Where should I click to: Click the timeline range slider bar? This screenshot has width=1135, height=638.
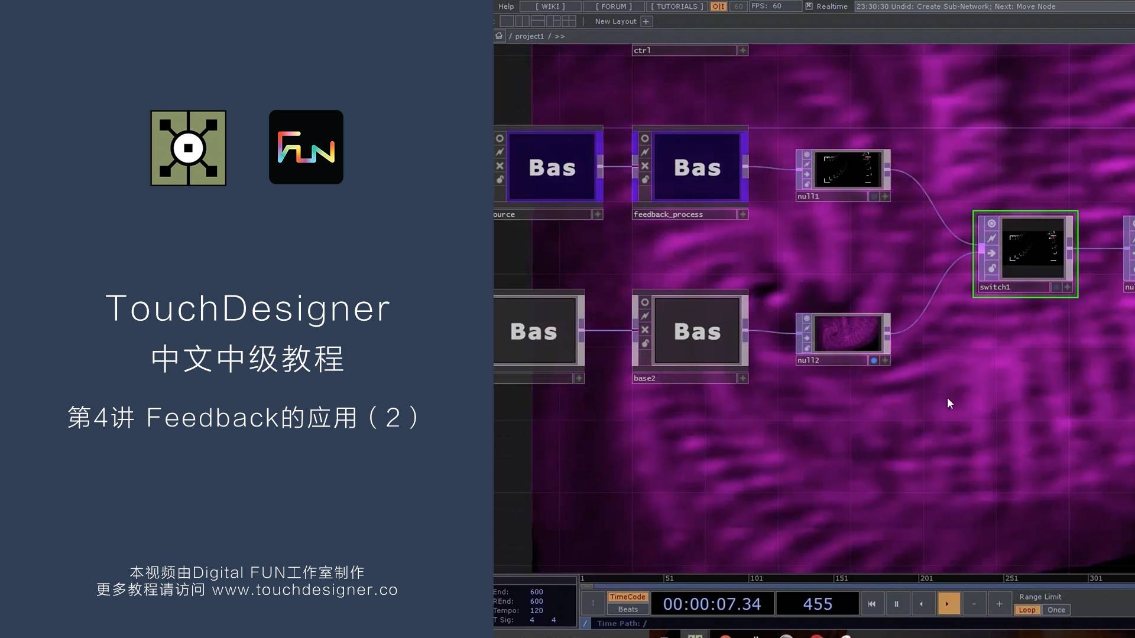(857, 586)
